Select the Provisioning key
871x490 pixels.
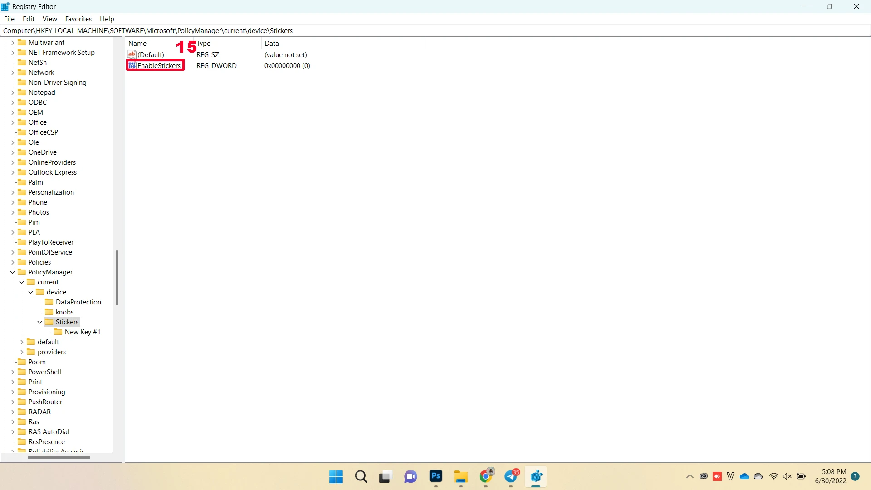[x=47, y=392]
